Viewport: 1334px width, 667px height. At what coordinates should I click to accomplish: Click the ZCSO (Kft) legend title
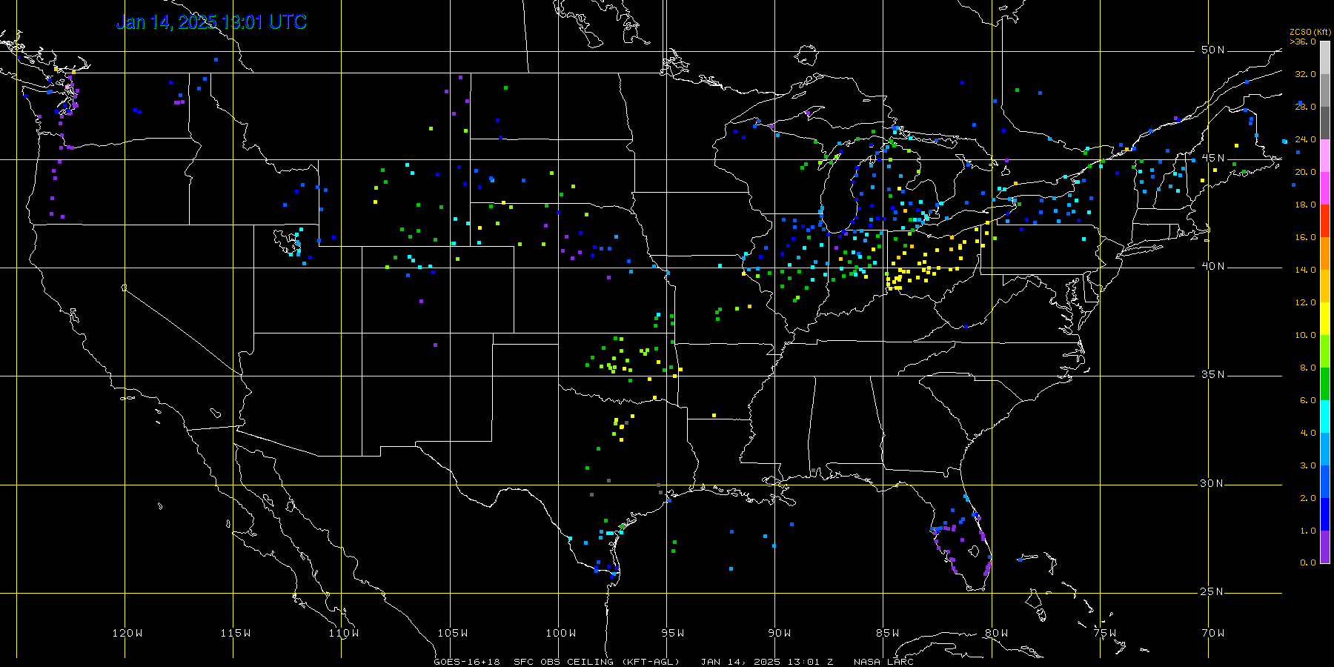pyautogui.click(x=1311, y=32)
